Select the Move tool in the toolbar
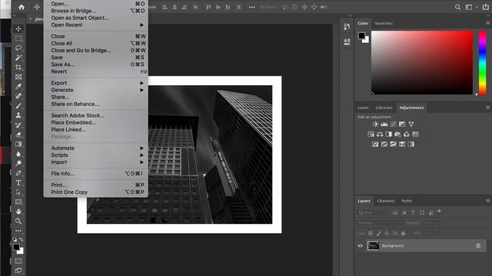Image resolution: width=492 pixels, height=276 pixels. 18,29
